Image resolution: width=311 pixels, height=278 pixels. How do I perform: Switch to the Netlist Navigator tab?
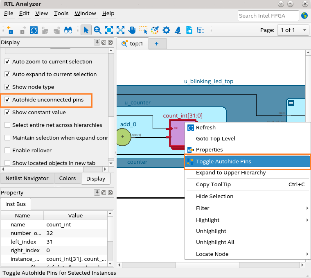pyautogui.click(x=27, y=178)
